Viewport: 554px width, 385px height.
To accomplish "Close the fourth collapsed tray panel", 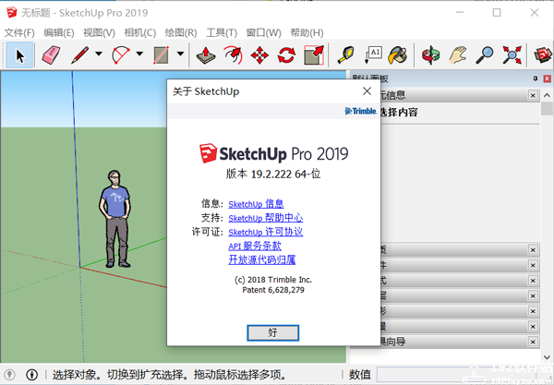I will pyautogui.click(x=533, y=295).
